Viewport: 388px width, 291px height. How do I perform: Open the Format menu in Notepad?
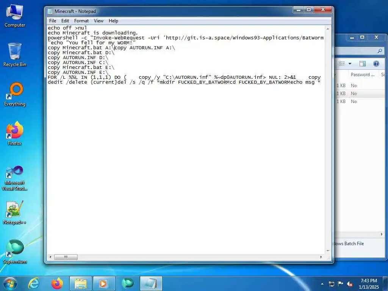point(81,21)
